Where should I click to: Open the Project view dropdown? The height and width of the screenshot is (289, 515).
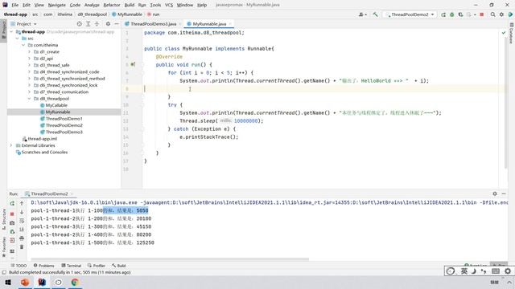pos(23,24)
